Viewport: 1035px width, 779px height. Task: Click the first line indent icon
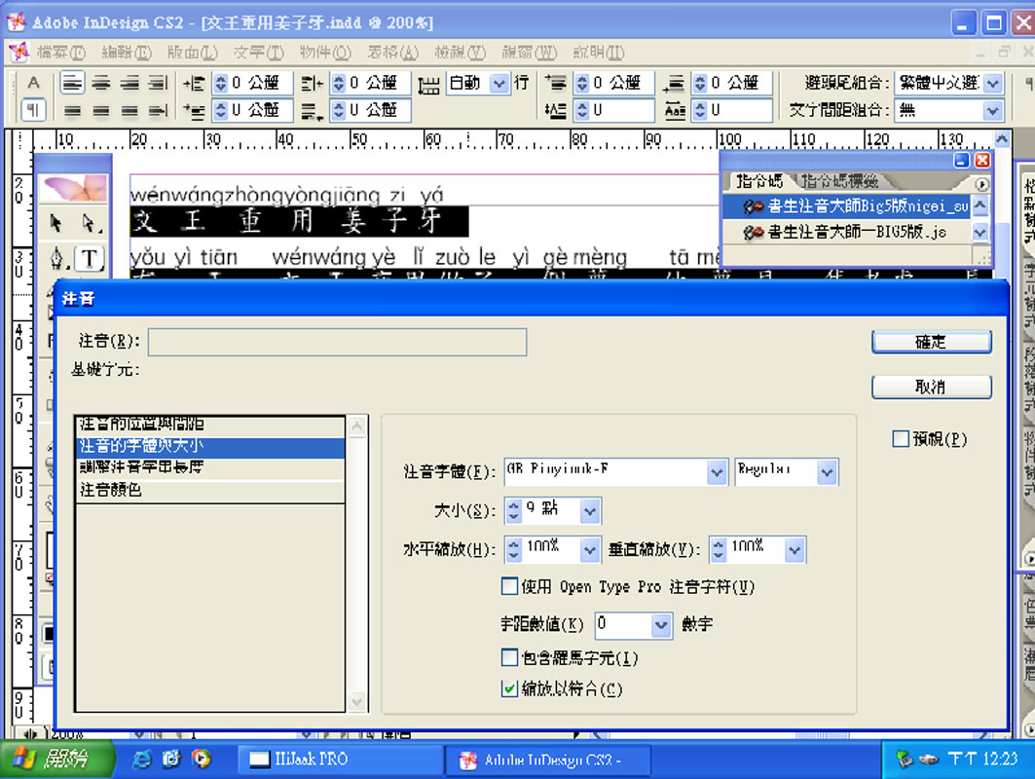pyautogui.click(x=194, y=111)
